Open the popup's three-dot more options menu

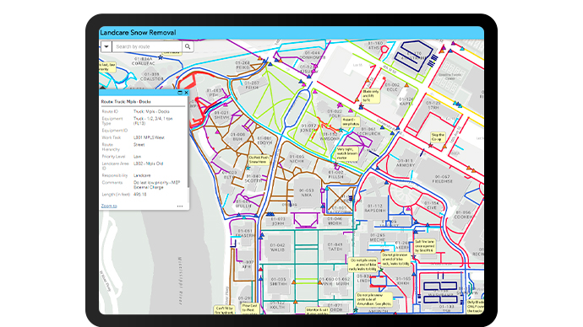coord(180,206)
